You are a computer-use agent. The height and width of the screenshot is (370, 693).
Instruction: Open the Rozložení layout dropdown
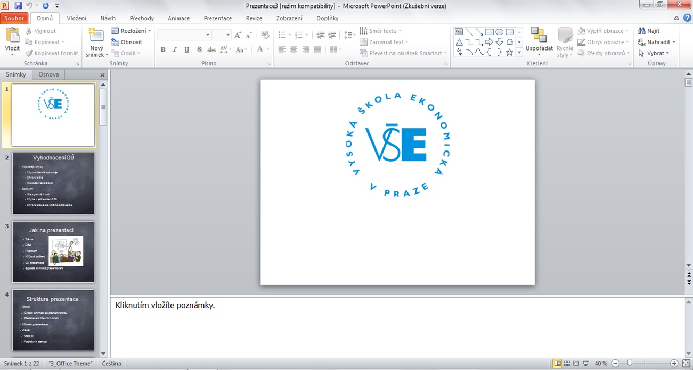(x=131, y=31)
